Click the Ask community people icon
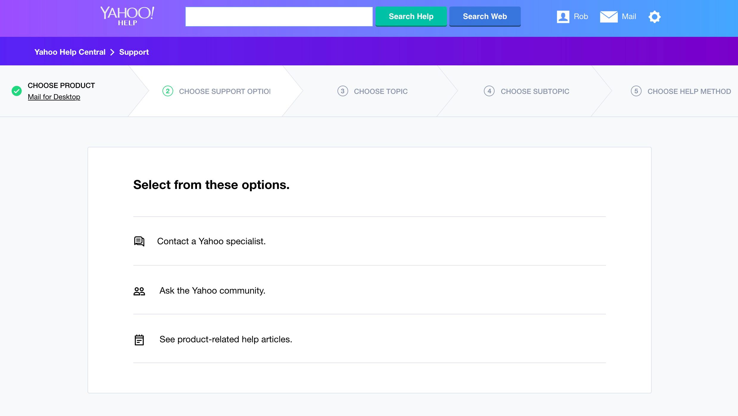738x416 pixels. (139, 291)
